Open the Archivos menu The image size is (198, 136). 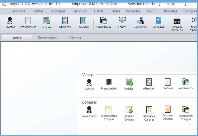(x=19, y=11)
